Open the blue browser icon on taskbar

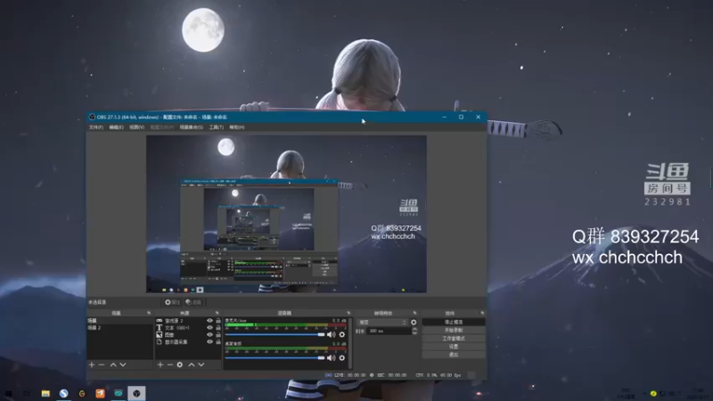pos(63,393)
